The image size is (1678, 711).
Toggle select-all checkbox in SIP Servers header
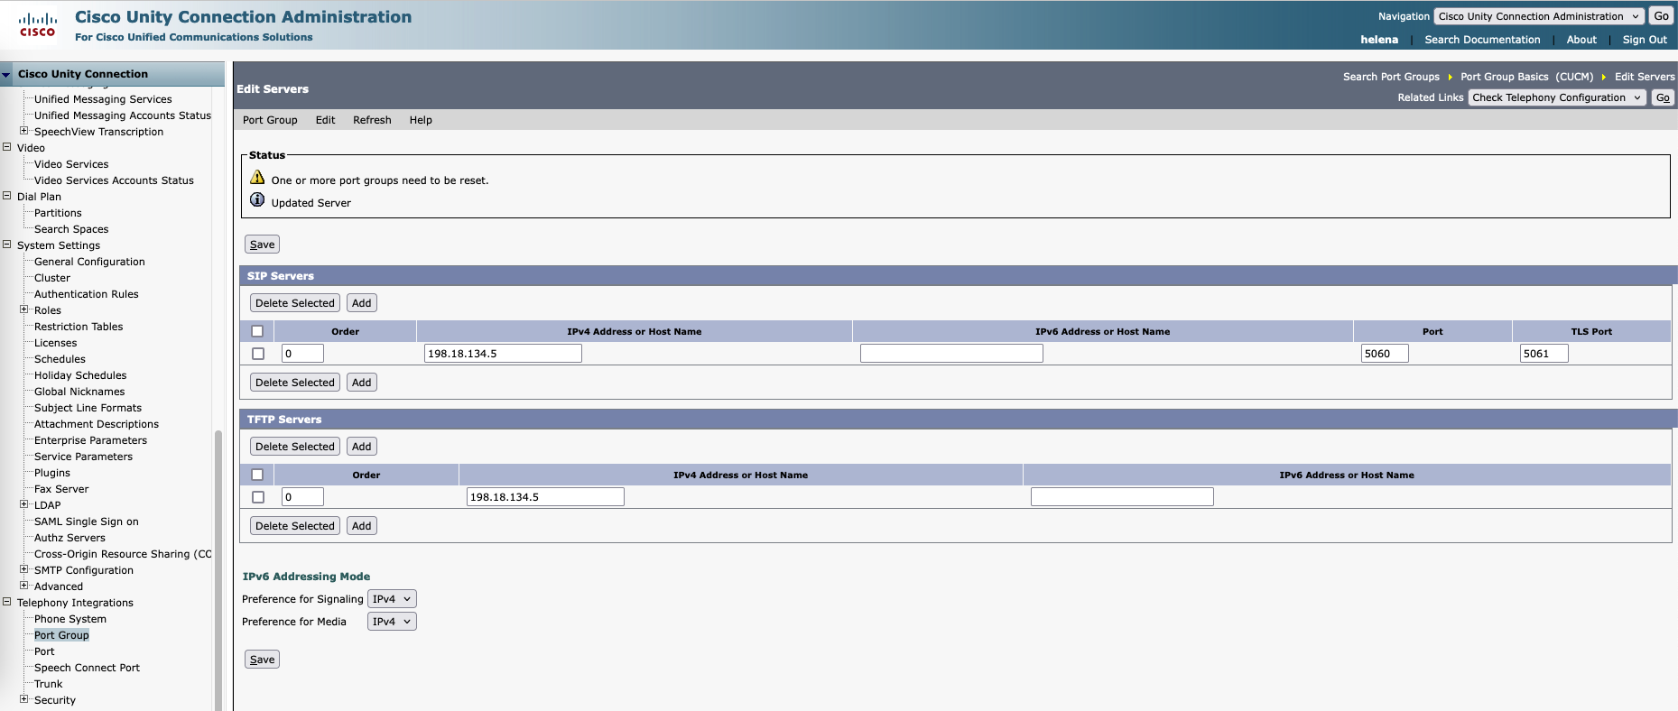[x=257, y=331]
